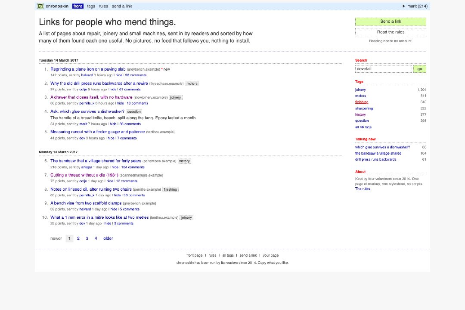Open 'front page' footer link
This screenshot has height=310, width=465.
point(195,255)
